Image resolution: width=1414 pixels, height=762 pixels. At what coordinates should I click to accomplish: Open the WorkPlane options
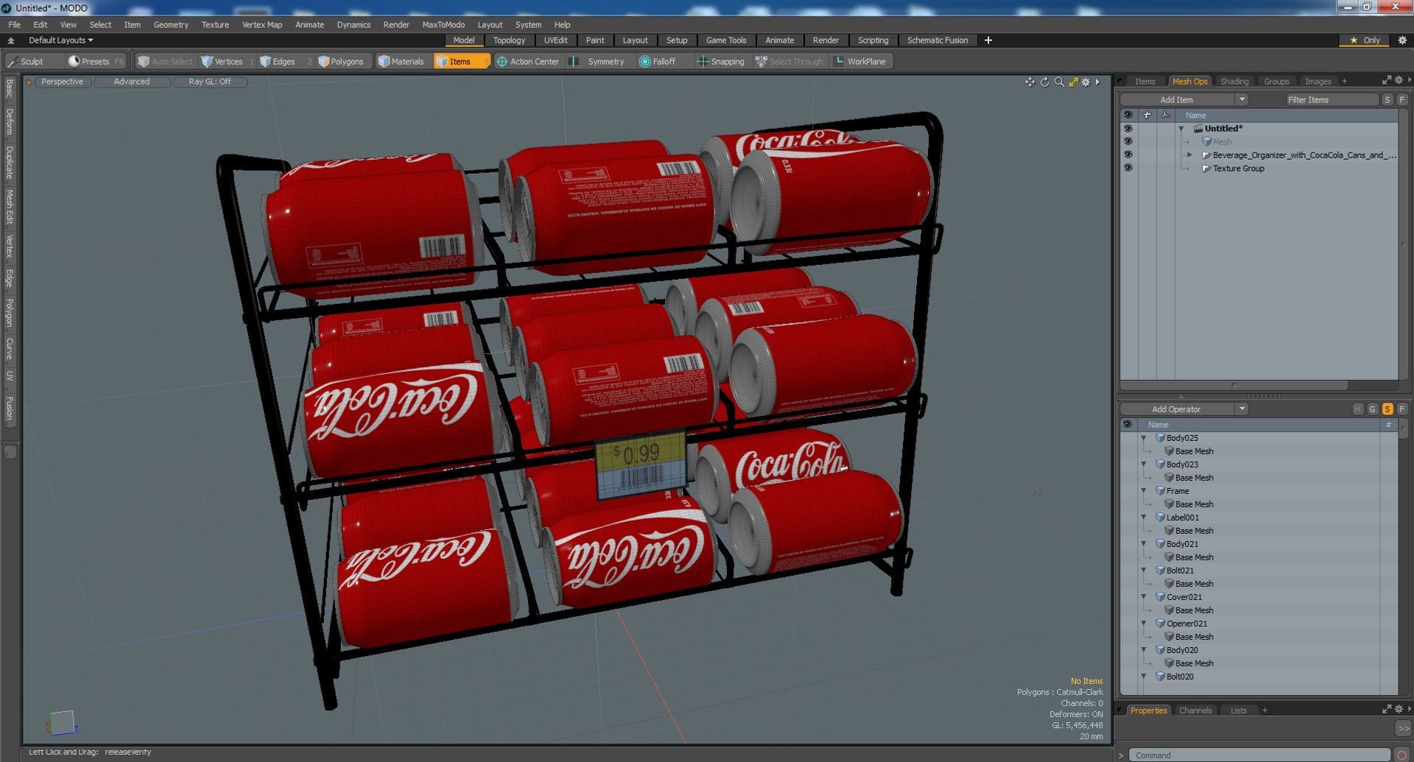[860, 62]
